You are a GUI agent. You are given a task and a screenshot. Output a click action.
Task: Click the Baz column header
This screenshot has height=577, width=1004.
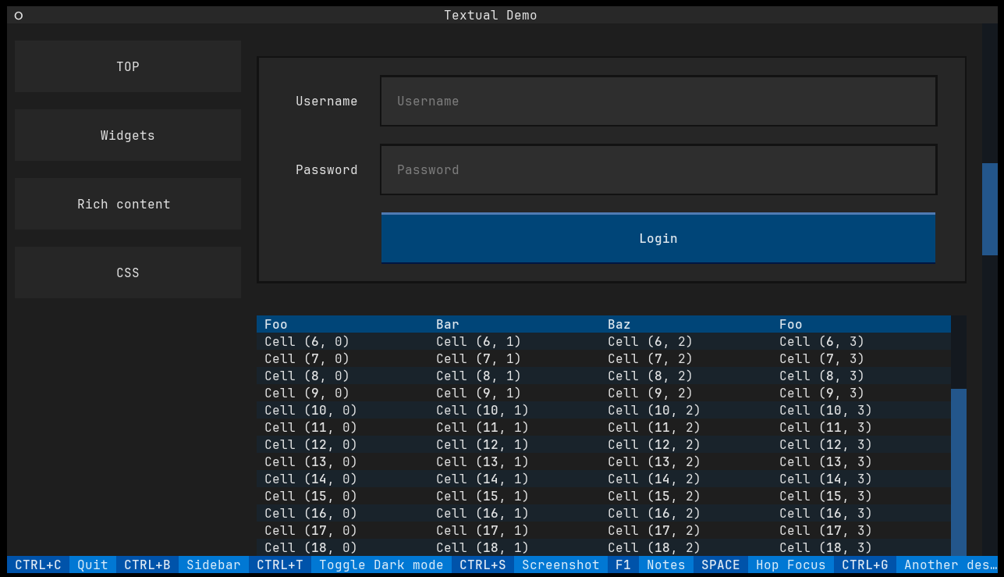(619, 324)
